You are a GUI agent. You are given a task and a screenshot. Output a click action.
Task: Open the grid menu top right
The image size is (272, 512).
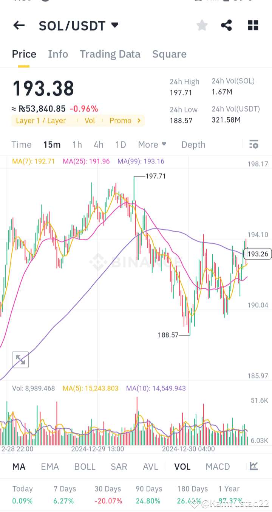pos(253,25)
